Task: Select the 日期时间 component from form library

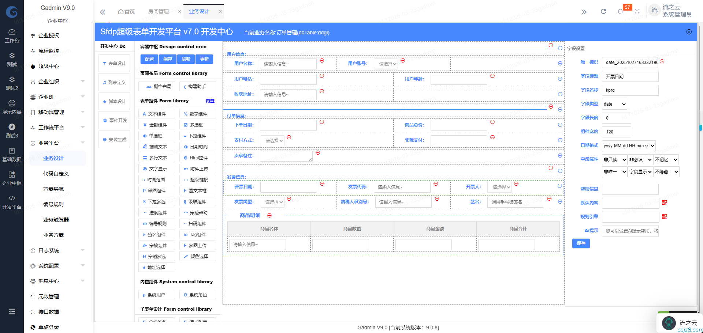Action: 197,147
